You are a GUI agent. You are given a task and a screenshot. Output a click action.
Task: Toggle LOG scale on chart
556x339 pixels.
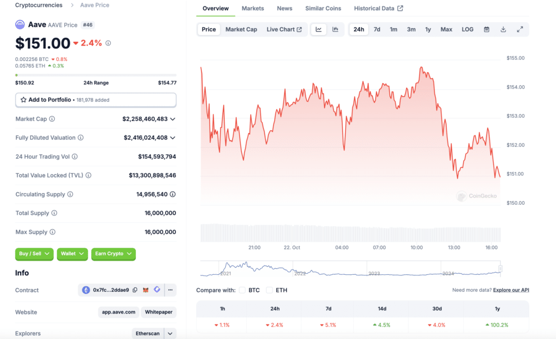(467, 29)
